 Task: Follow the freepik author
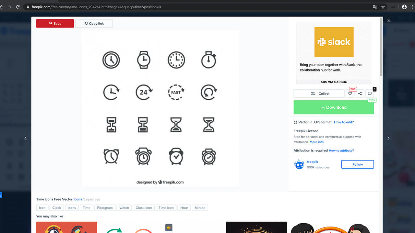pos(357,164)
